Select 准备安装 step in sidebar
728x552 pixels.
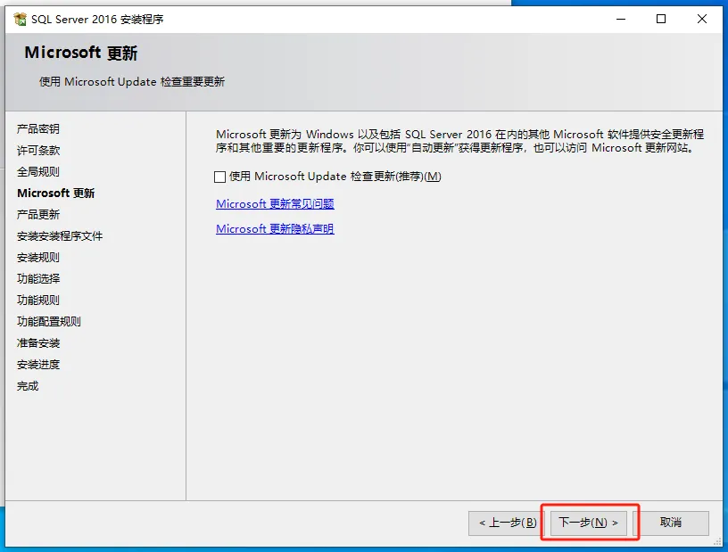coord(38,343)
